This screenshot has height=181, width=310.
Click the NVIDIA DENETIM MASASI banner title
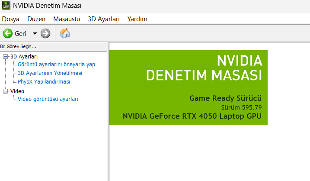(204, 68)
